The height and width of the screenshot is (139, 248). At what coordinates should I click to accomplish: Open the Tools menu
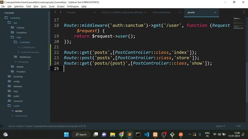pyautogui.click(x=52, y=7)
